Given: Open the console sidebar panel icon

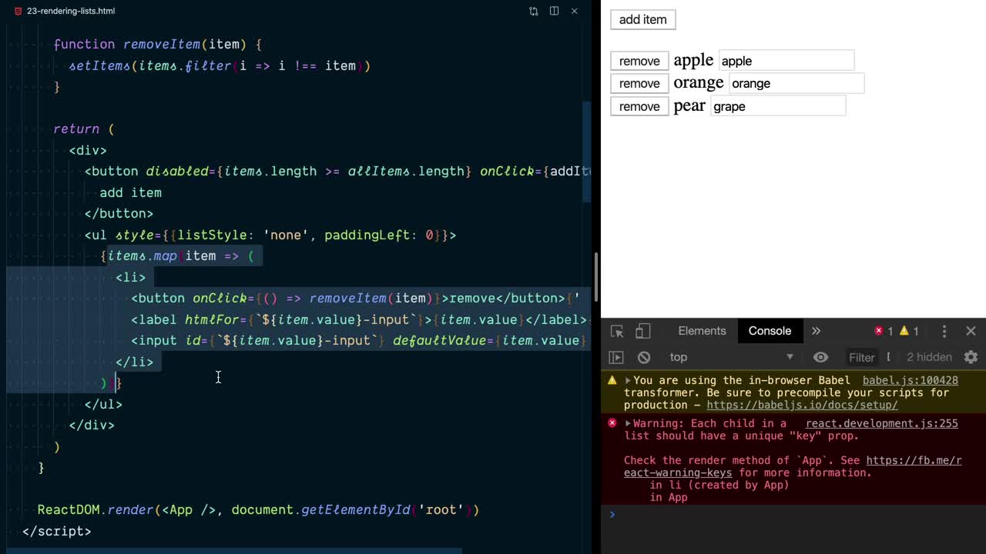Looking at the screenshot, I should click(x=616, y=357).
